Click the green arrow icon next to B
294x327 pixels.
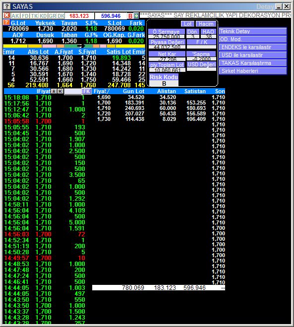pos(136,16)
